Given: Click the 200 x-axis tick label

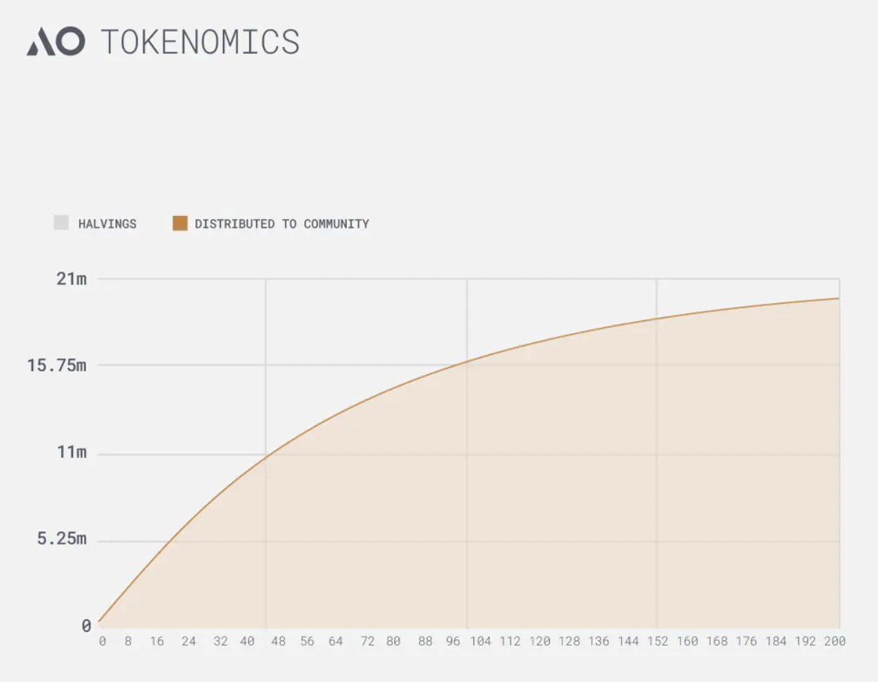Looking at the screenshot, I should [x=835, y=641].
